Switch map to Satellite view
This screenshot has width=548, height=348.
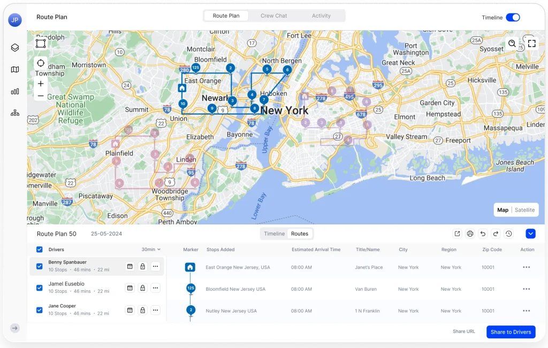524,210
